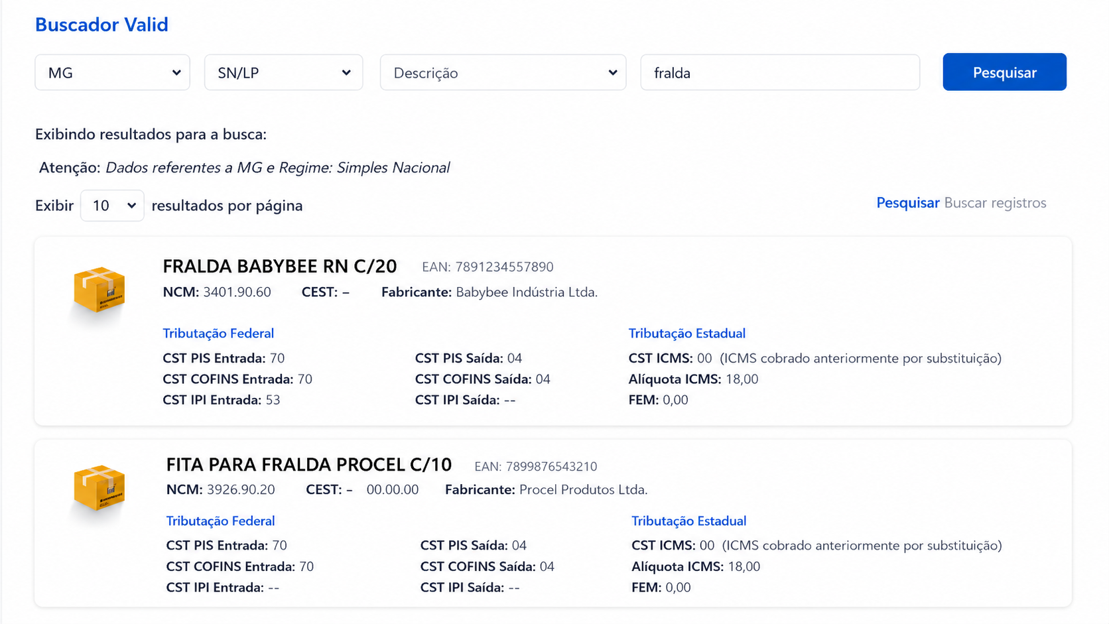Open the MG state dropdown
Screen dimensions: 1109x624
click(x=112, y=72)
